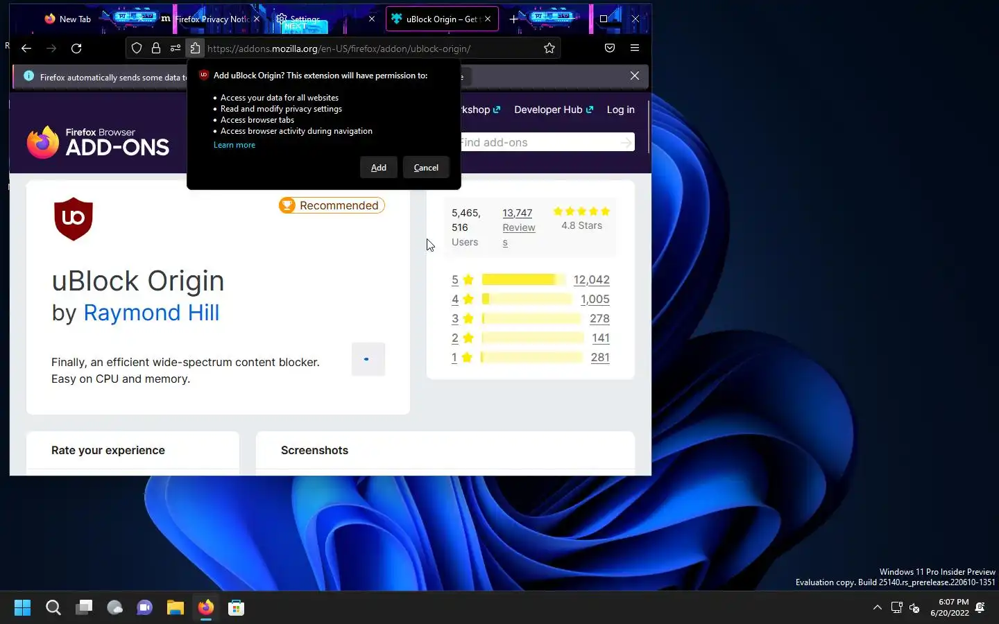Image resolution: width=999 pixels, height=624 pixels.
Task: Open author Raymond Hill's page
Action: point(151,313)
